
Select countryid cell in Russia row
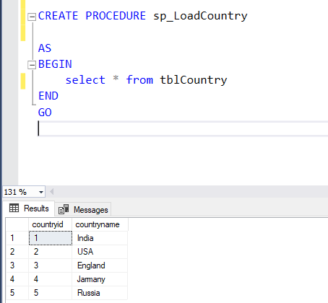pyautogui.click(x=51, y=293)
